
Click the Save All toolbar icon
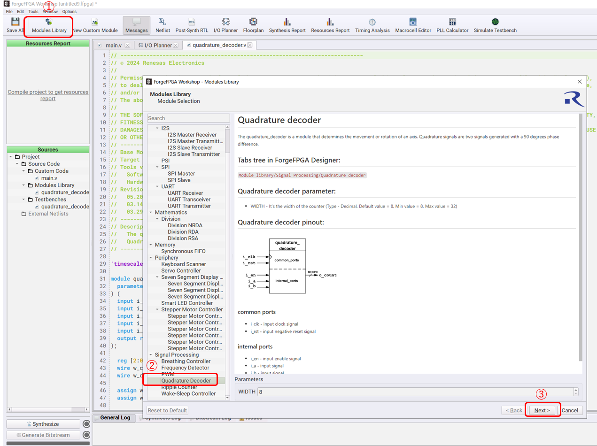coord(15,25)
